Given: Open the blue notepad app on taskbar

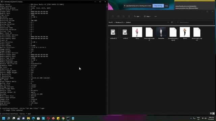Looking at the screenshot, I should point(73,118).
